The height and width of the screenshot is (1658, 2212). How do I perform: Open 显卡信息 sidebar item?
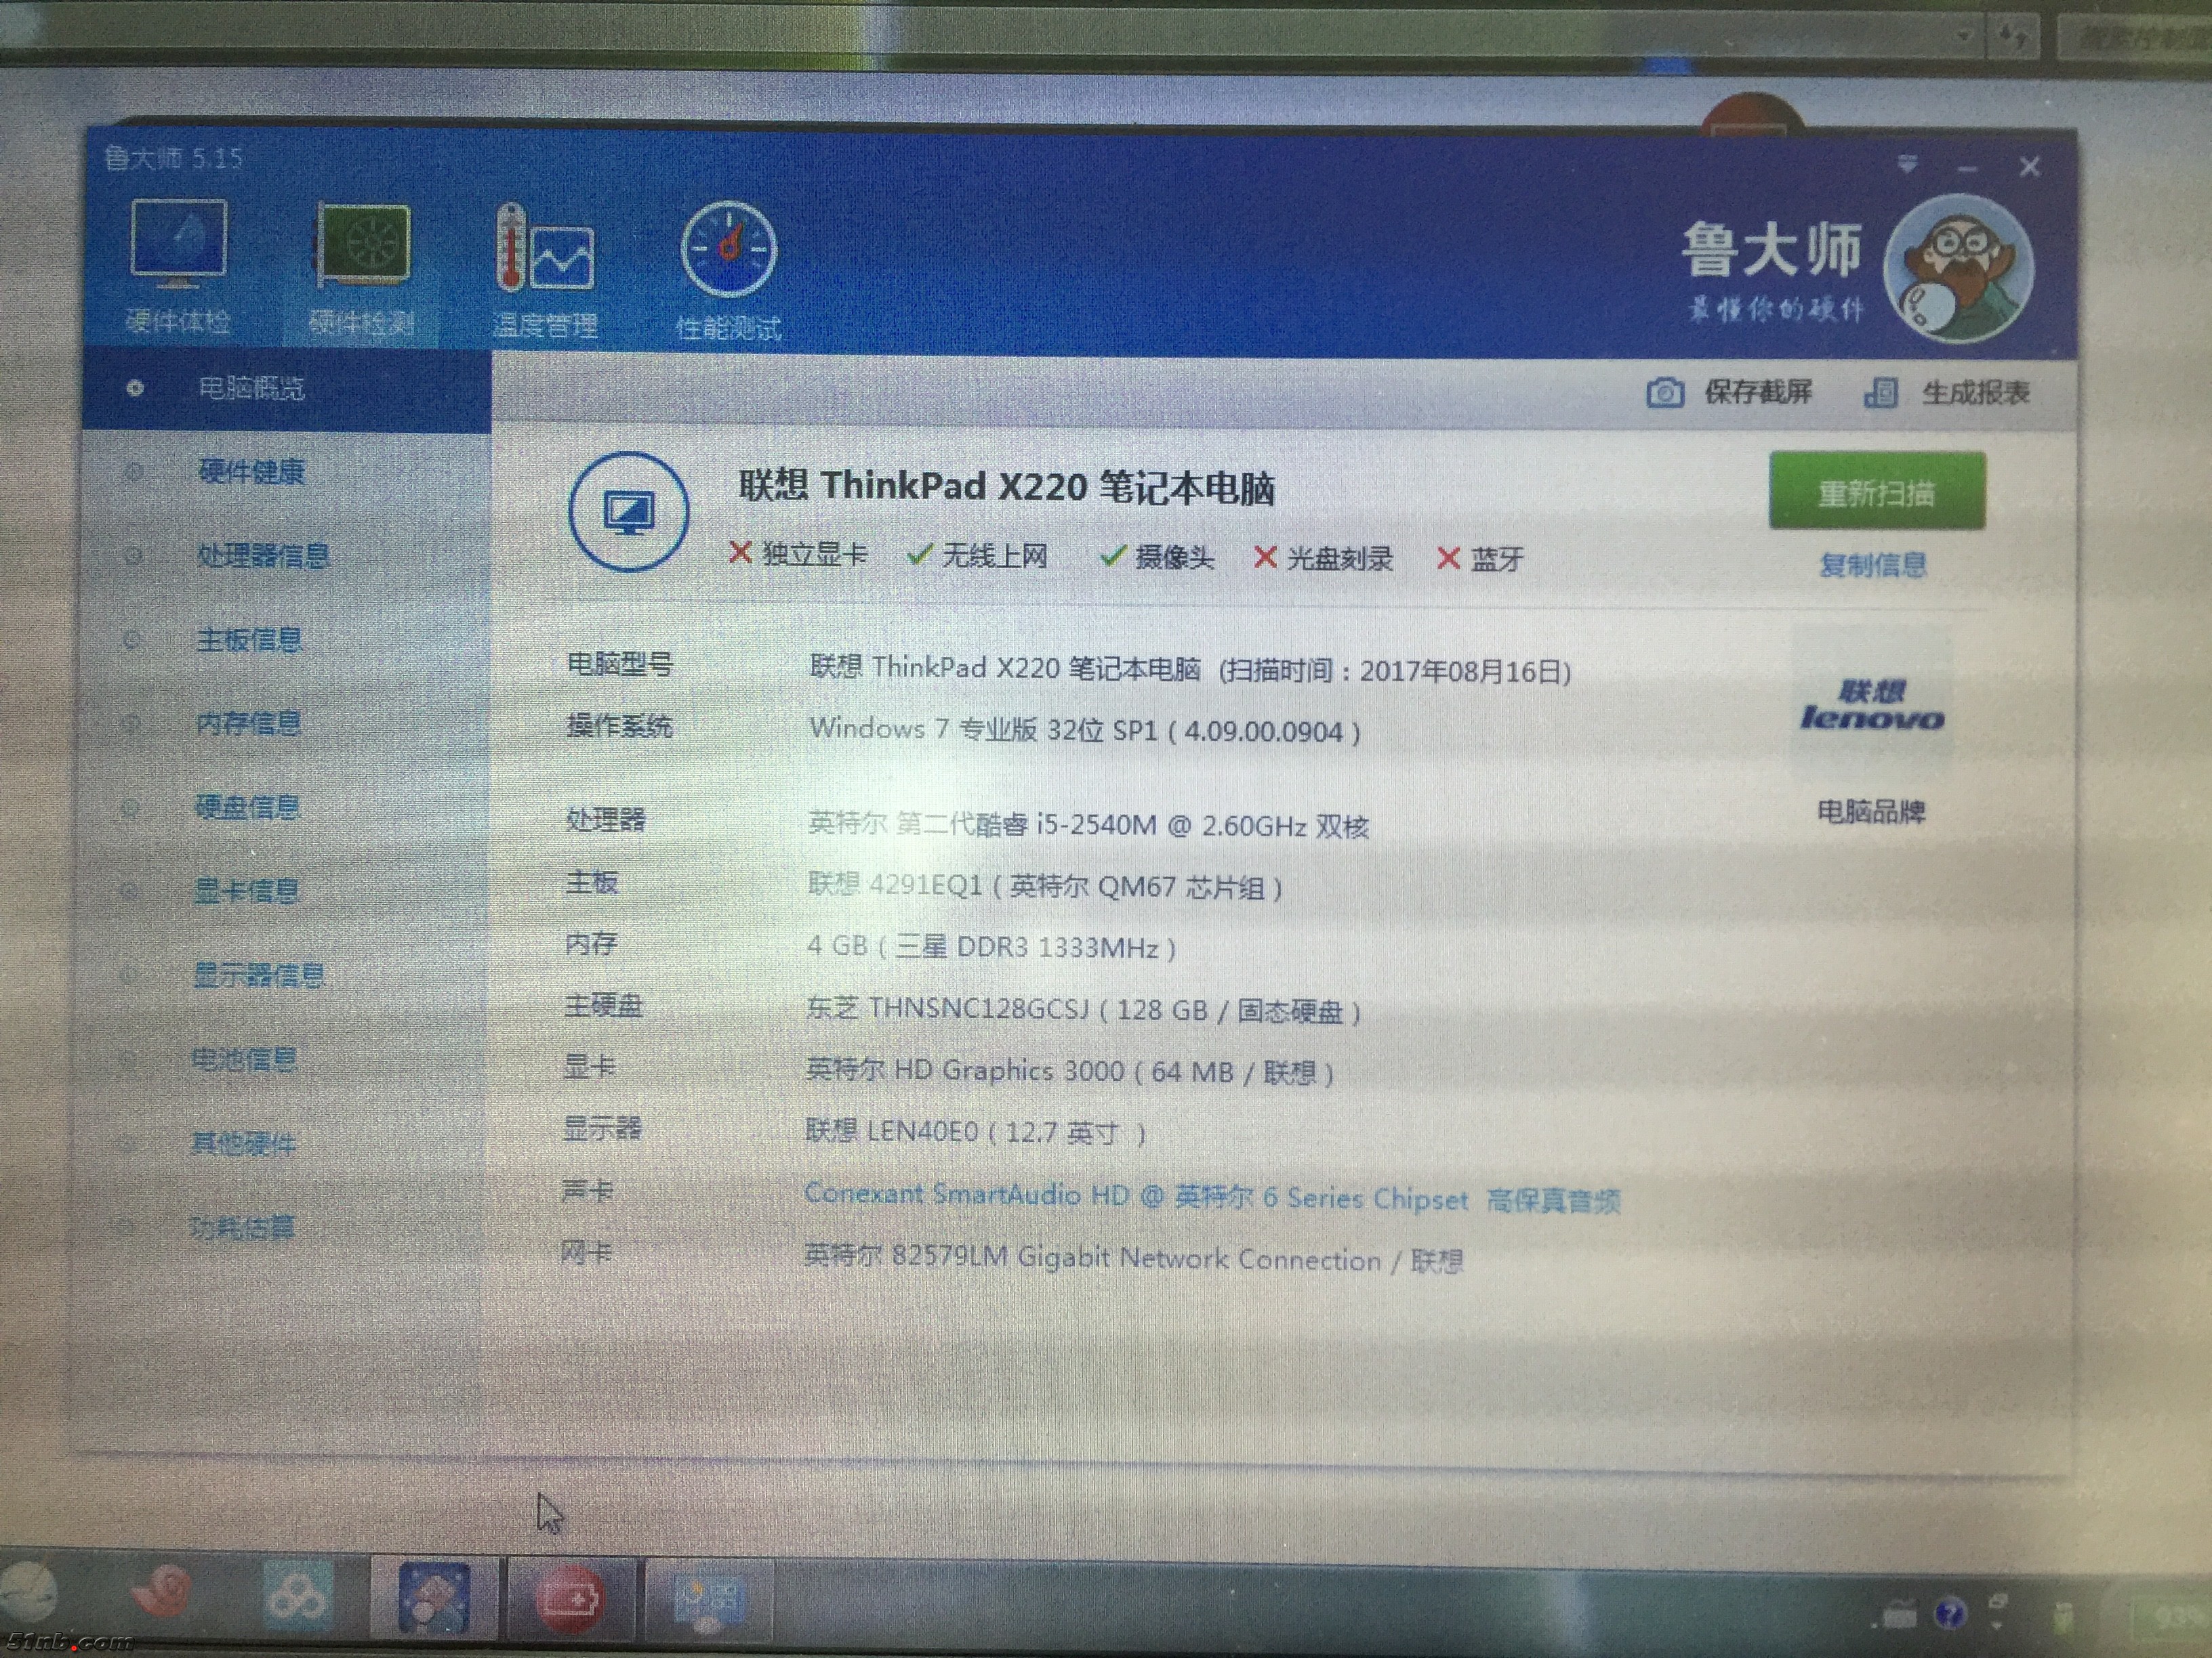[x=246, y=891]
